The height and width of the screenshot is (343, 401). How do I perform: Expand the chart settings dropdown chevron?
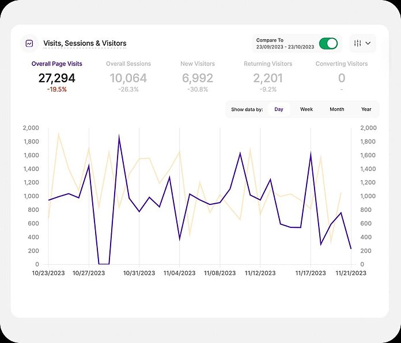(x=368, y=43)
